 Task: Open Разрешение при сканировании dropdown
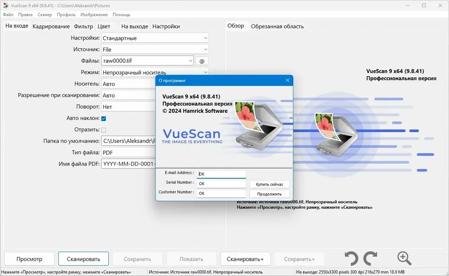[128, 95]
